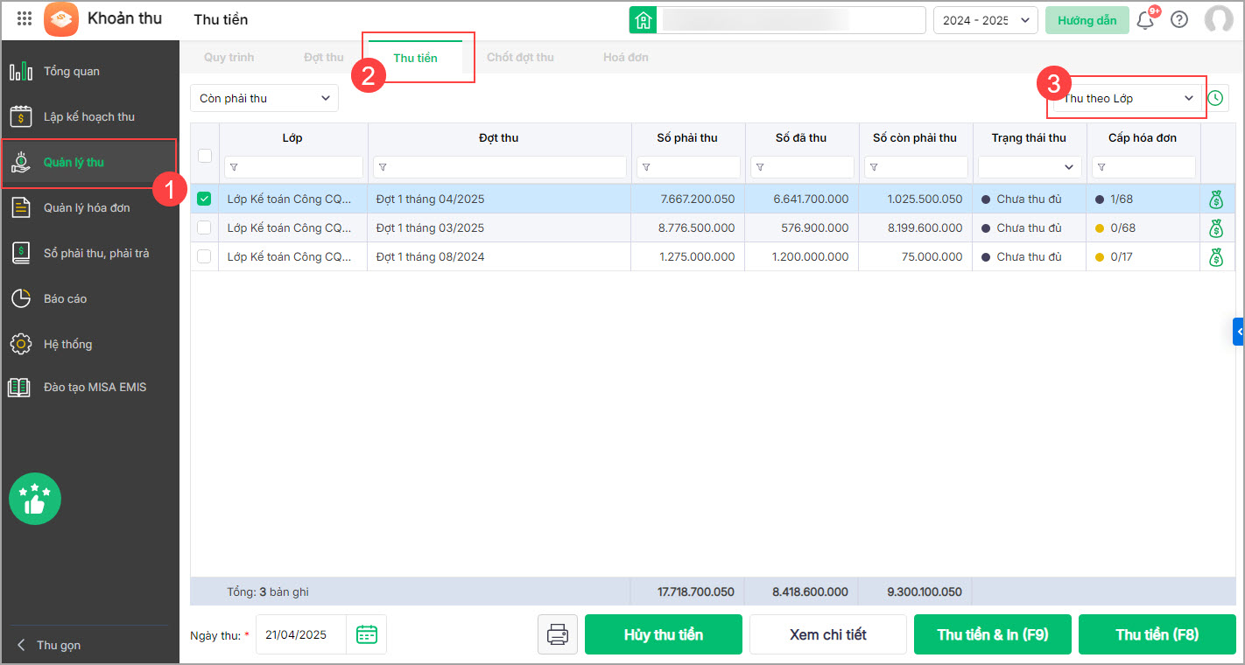Image resolution: width=1245 pixels, height=665 pixels.
Task: Switch to the Đợt thu tab
Action: coord(324,58)
